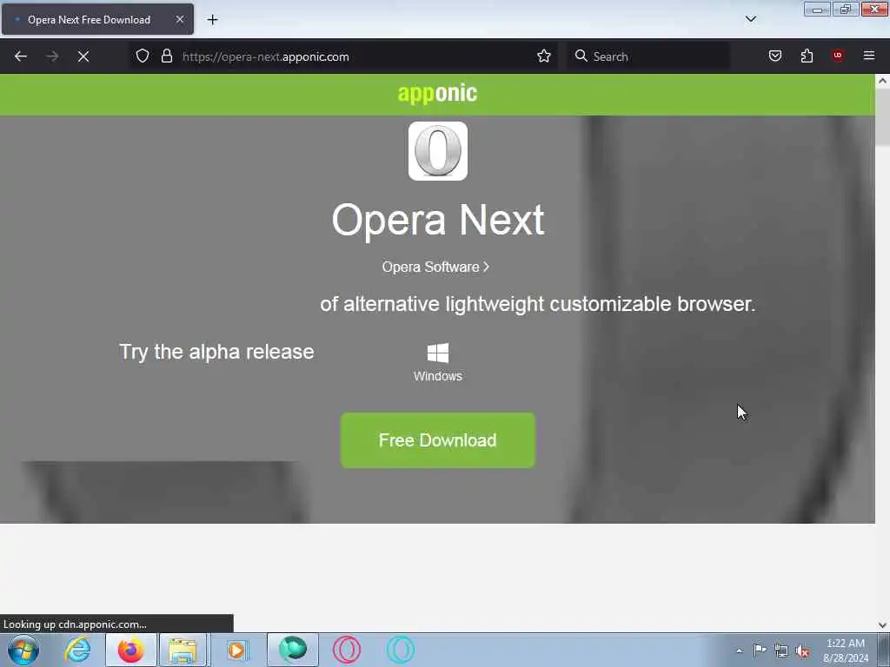This screenshot has height=667, width=890.
Task: Click the Opera Next heading text
Action: pos(438,221)
